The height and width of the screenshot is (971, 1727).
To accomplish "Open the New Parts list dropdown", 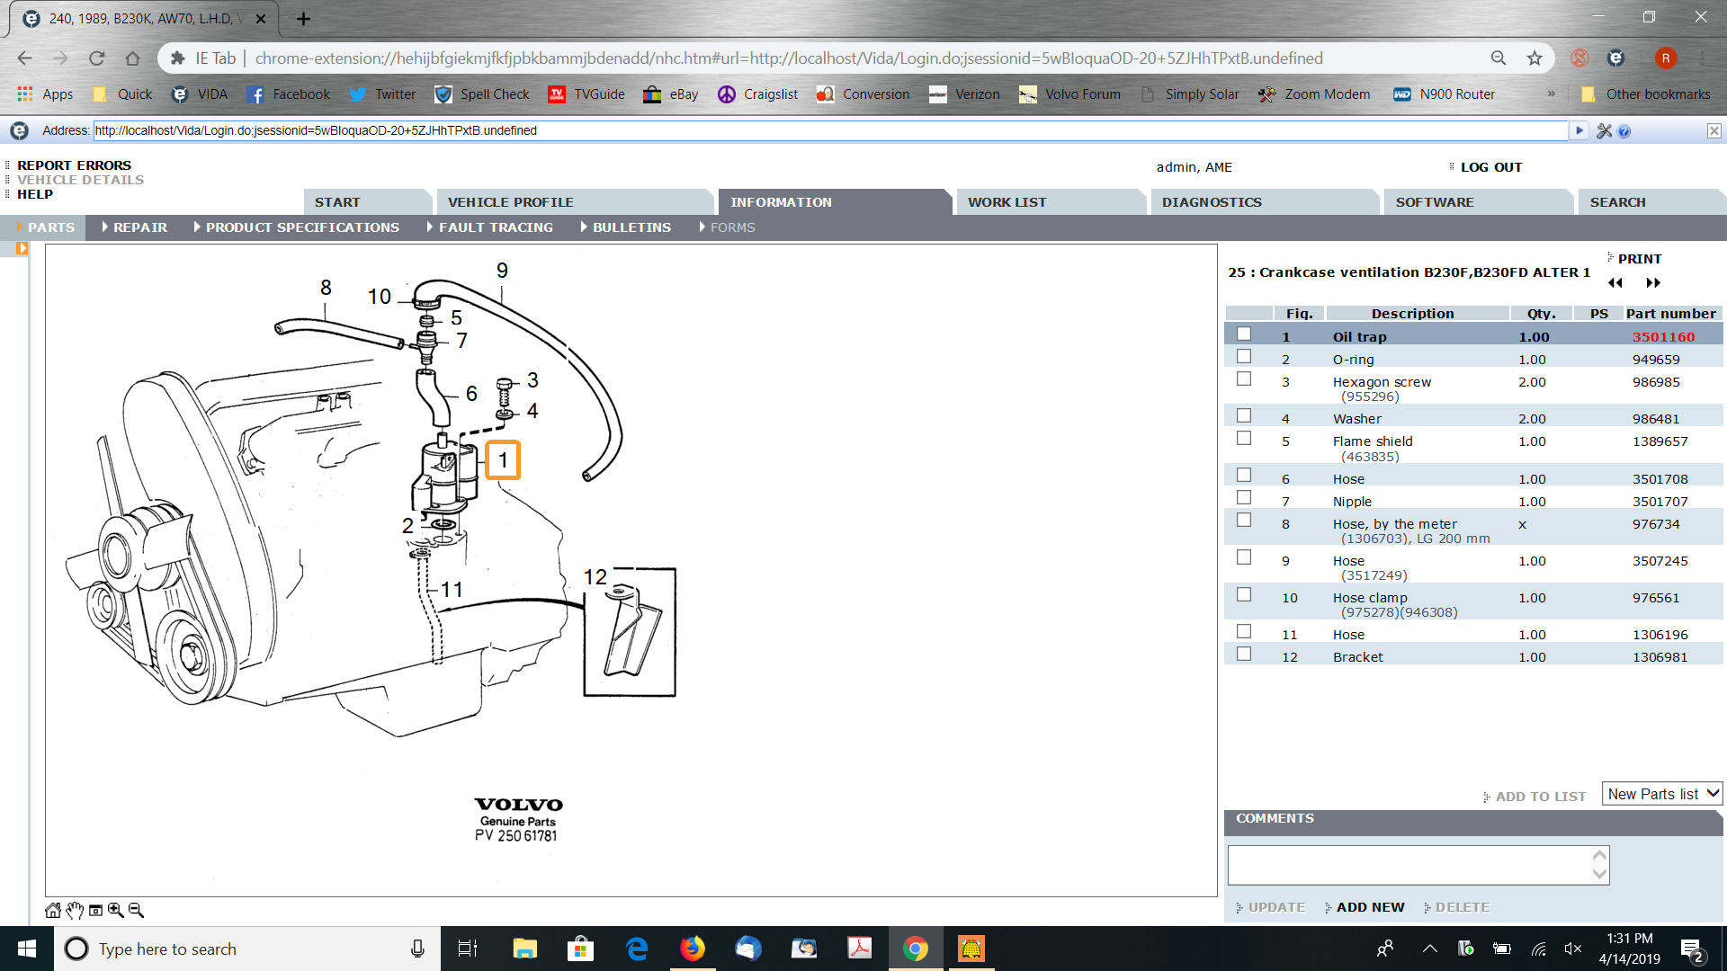I will pos(1662,794).
